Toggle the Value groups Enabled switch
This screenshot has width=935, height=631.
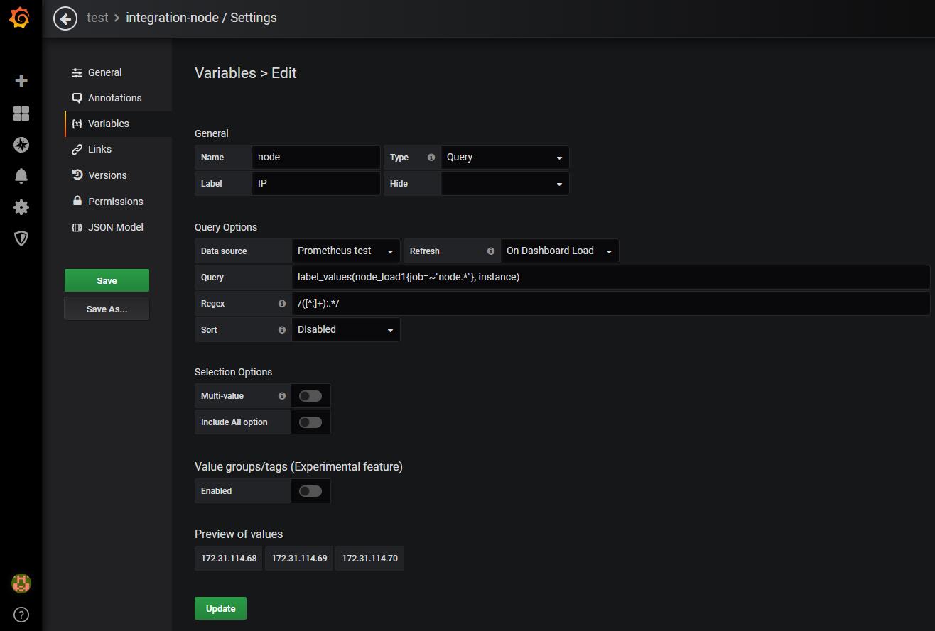click(x=310, y=491)
